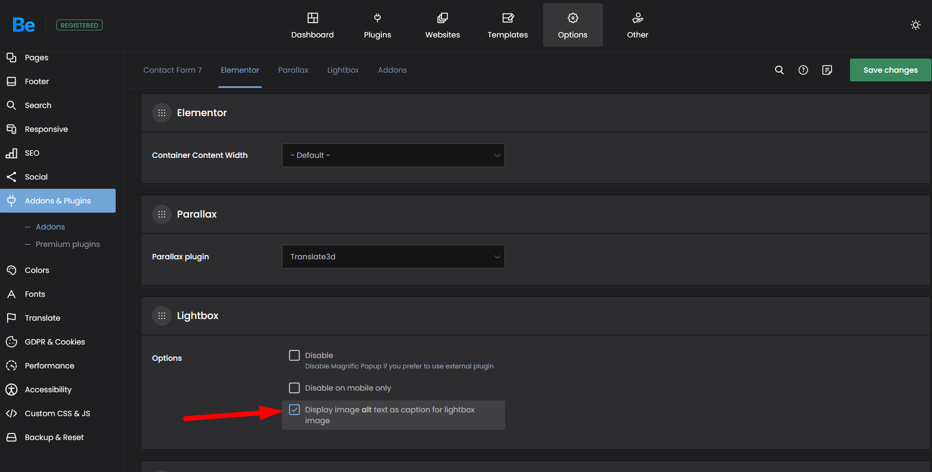Switch to the Contact Form 7 tab
Screen dimensions: 932x472
pyautogui.click(x=173, y=70)
